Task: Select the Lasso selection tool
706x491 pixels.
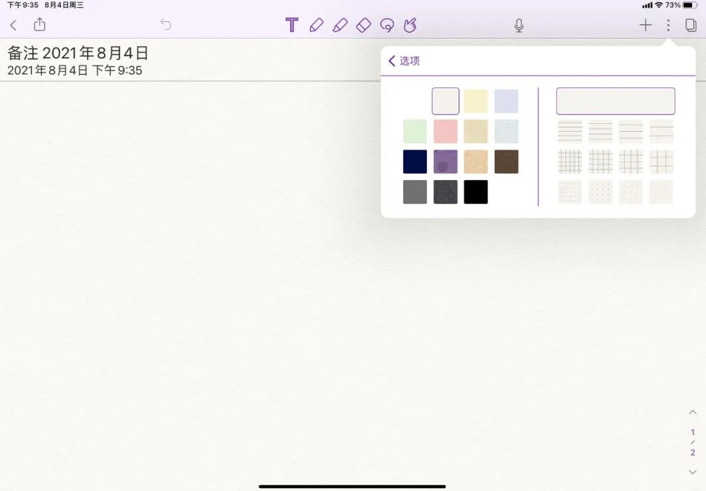Action: tap(387, 25)
